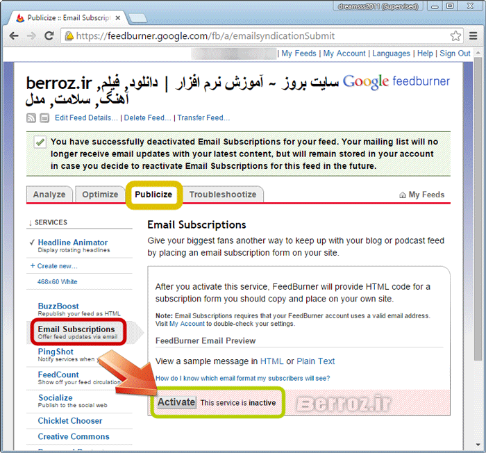486x453 pixels.
Task: Click the Google feedburner logo
Action: point(396,81)
